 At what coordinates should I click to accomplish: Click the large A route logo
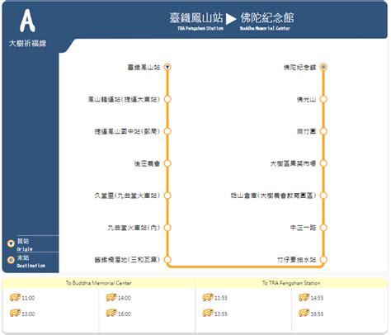pyautogui.click(x=27, y=21)
